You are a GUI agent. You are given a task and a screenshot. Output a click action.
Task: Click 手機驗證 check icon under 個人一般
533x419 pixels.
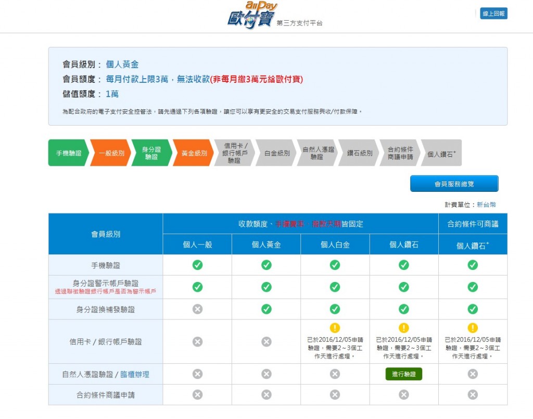[x=197, y=265]
